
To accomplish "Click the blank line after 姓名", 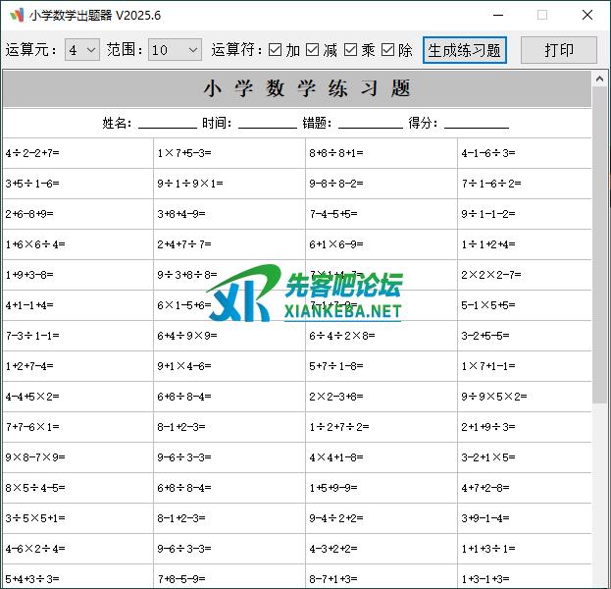I will coord(167,124).
